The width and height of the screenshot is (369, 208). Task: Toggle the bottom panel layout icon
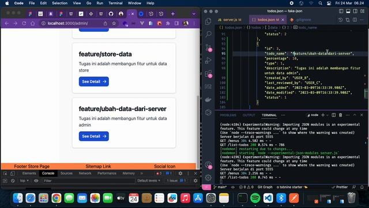click(348, 11)
